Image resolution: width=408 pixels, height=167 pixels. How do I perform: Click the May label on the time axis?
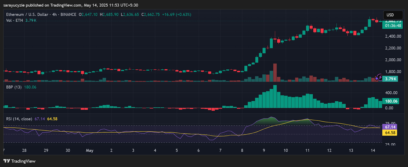tap(90, 150)
